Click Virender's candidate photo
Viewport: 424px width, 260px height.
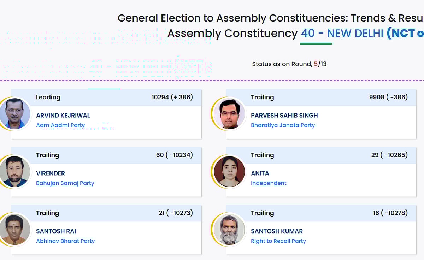[x=14, y=172]
